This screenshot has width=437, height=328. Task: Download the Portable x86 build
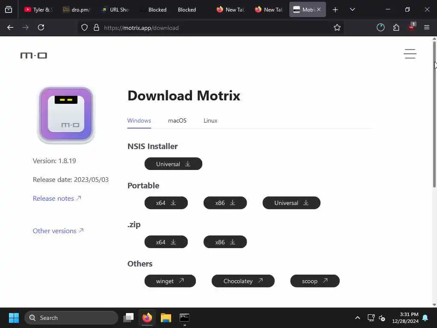(x=225, y=203)
